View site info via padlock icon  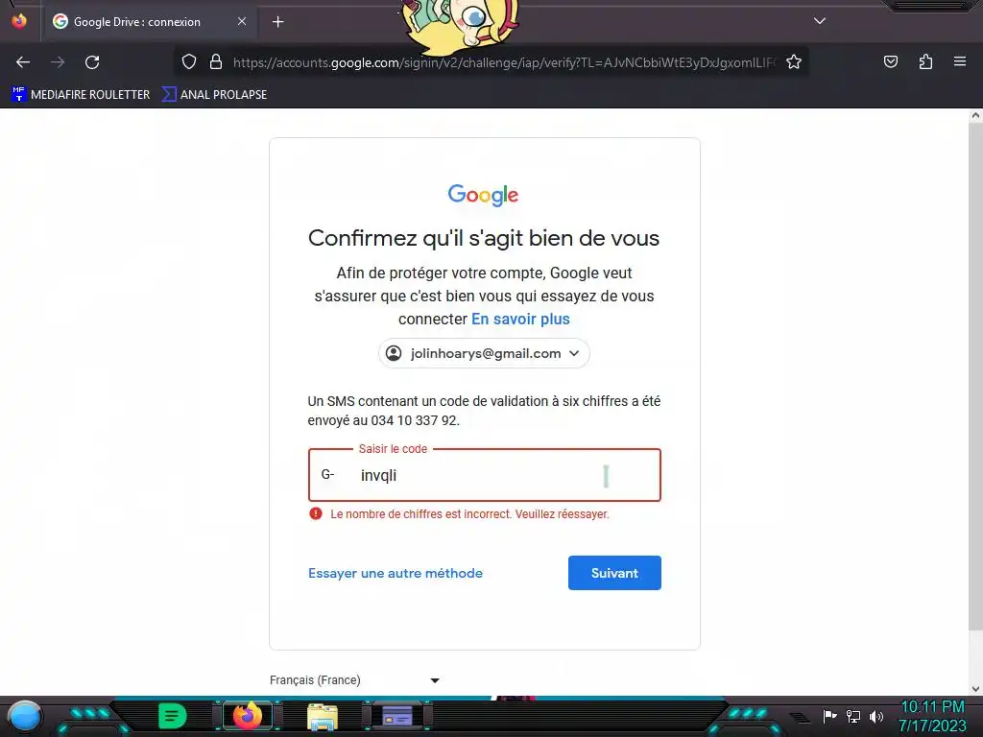click(216, 62)
